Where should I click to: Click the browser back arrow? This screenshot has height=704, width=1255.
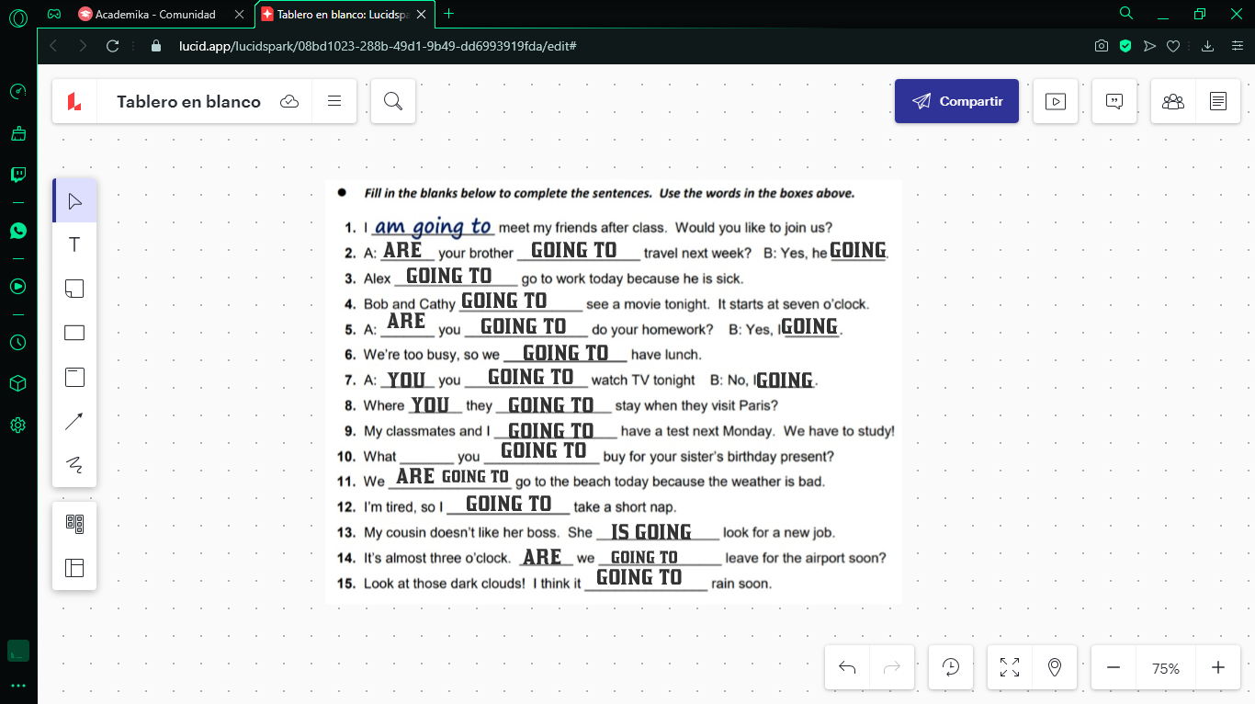tap(53, 46)
